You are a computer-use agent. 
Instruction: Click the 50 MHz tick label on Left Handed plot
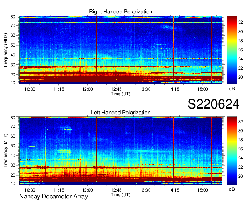[13, 146]
